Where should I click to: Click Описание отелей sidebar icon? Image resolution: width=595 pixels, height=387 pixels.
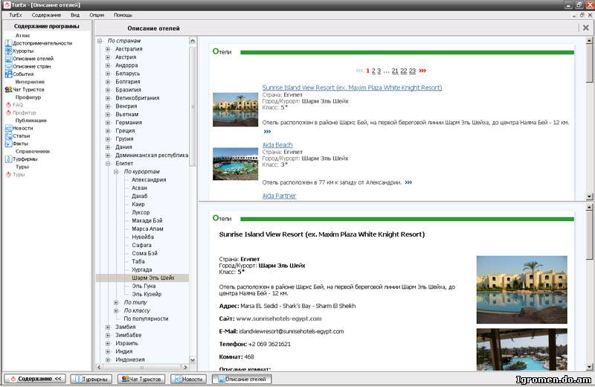tap(8, 59)
